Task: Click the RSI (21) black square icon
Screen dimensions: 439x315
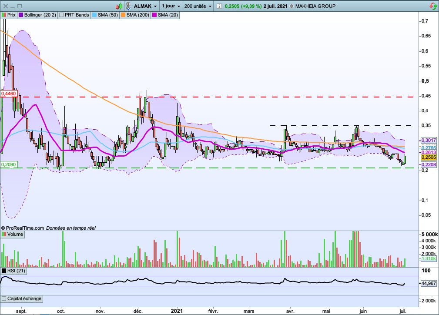Action: (x=4, y=271)
